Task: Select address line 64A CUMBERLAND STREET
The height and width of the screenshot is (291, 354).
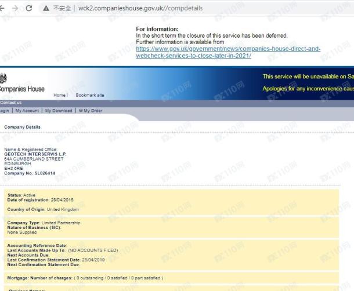Action: click(x=34, y=159)
